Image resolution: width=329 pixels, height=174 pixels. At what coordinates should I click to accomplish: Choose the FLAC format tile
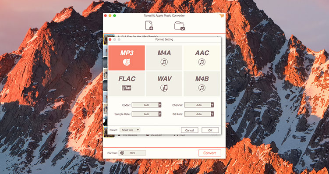click(127, 84)
